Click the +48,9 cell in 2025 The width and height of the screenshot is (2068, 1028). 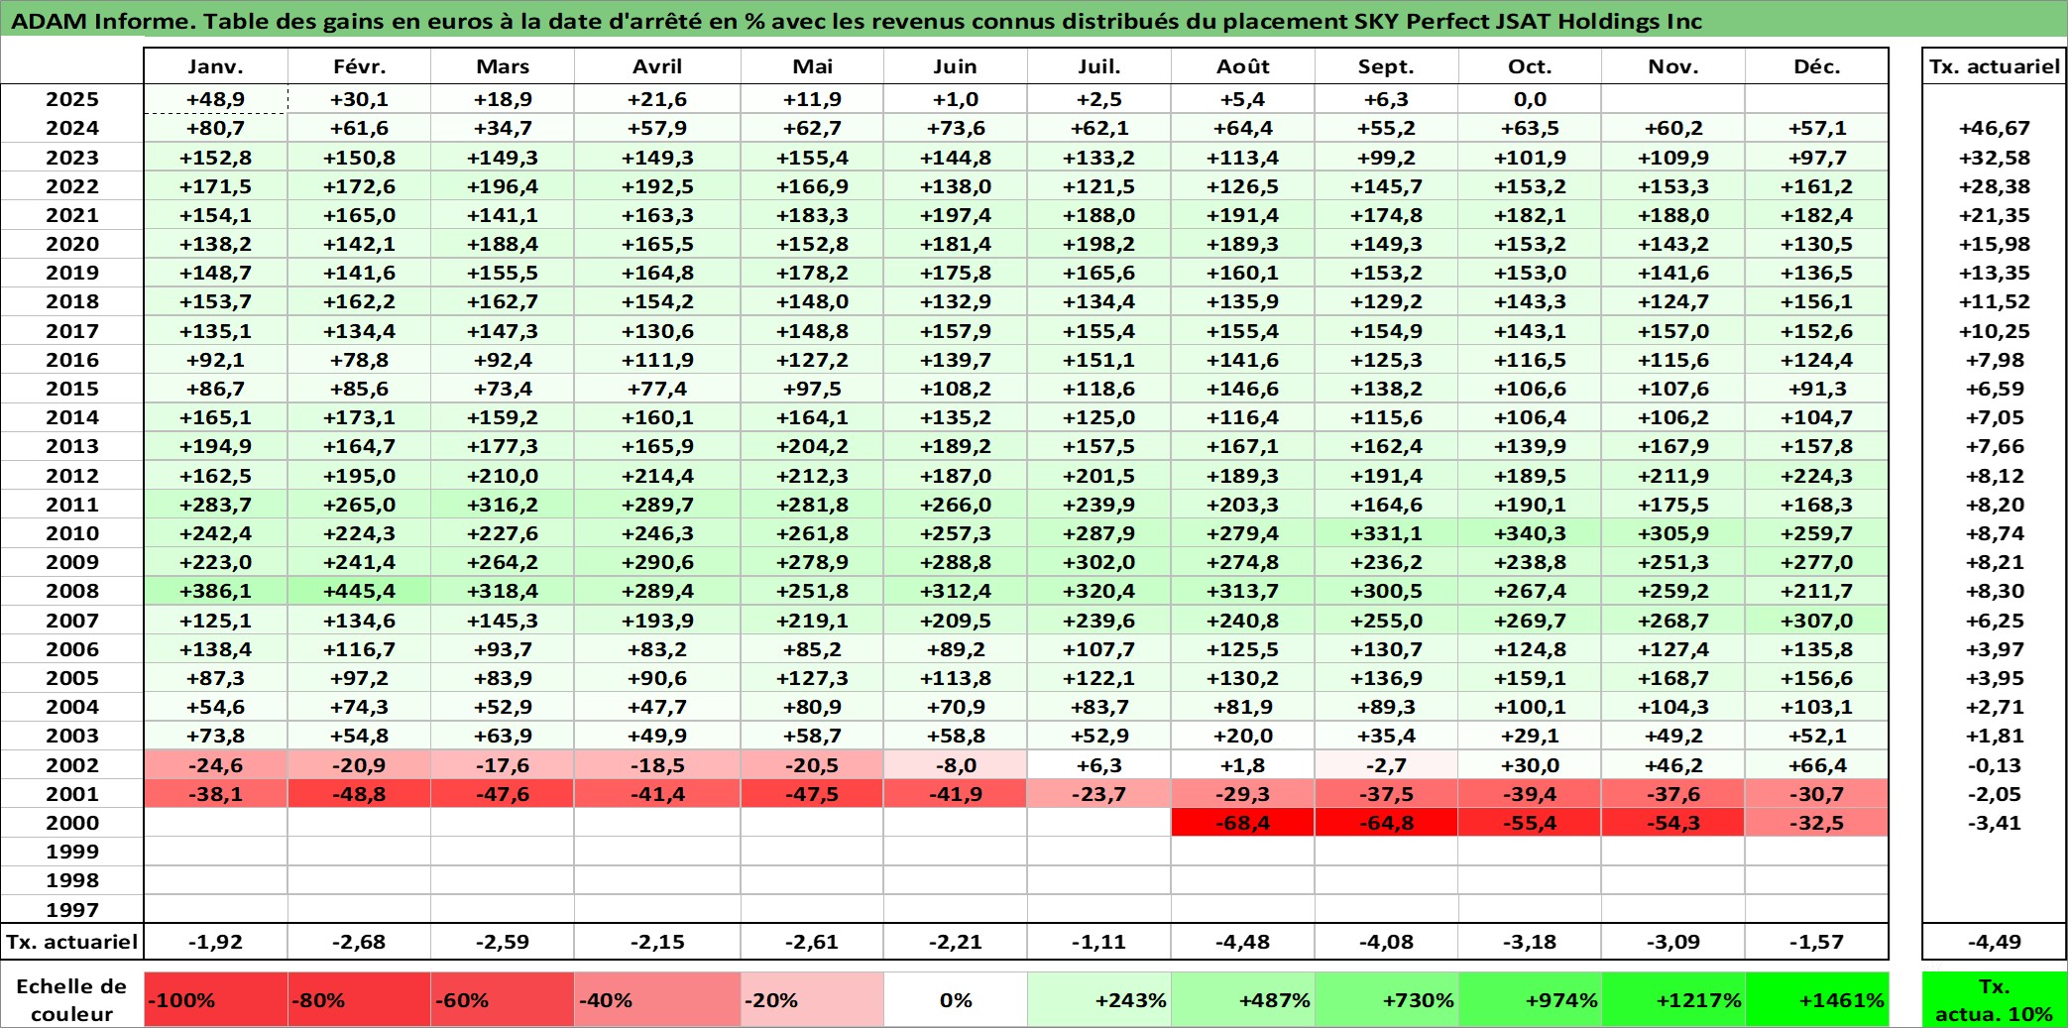(x=216, y=99)
